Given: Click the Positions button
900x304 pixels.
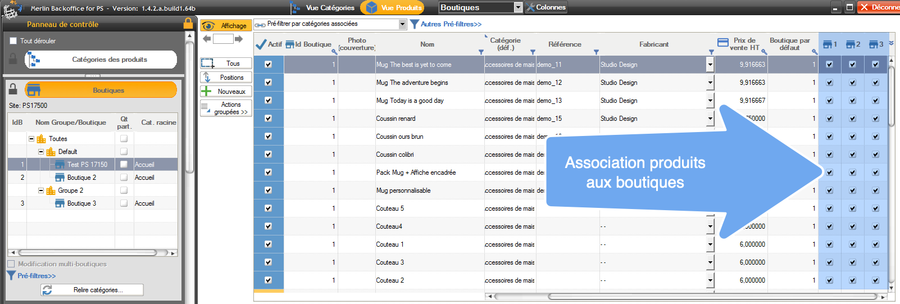Looking at the screenshot, I should pyautogui.click(x=226, y=78).
